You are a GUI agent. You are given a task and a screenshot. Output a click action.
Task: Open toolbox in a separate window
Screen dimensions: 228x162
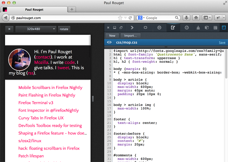pos(121,28)
